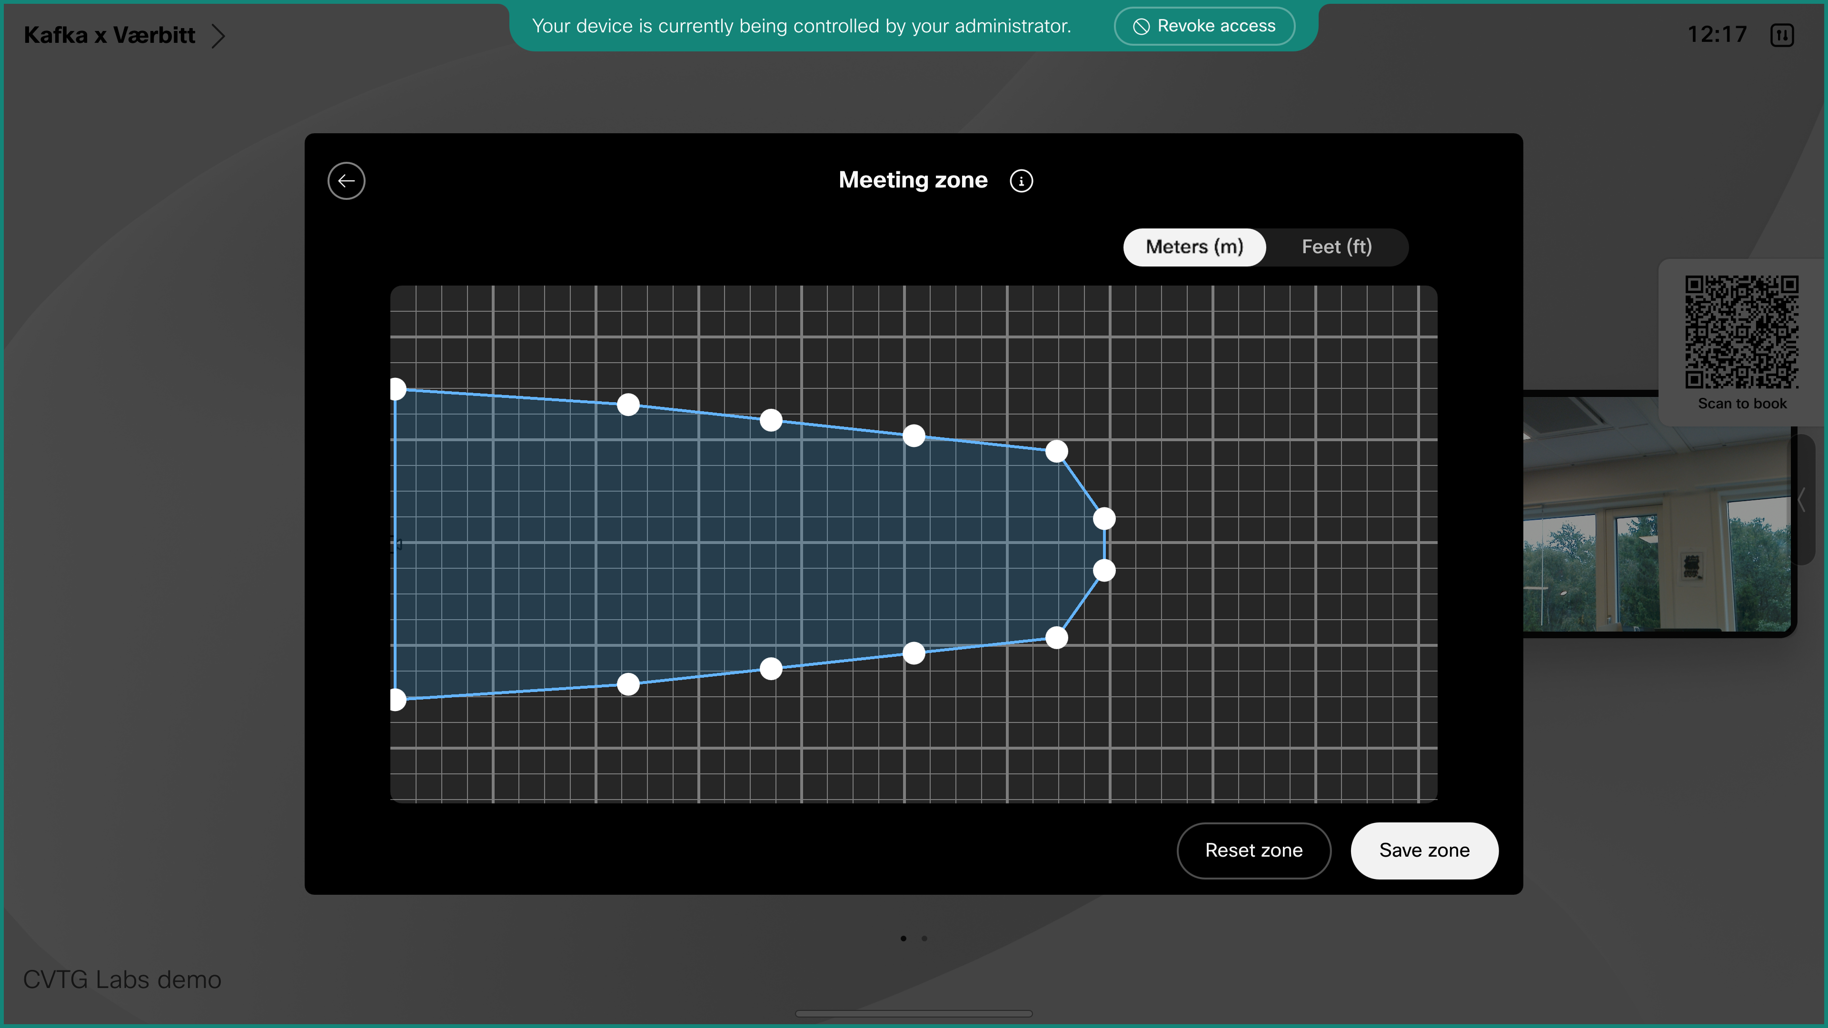
Task: Go to second page indicator dot
Action: [924, 939]
